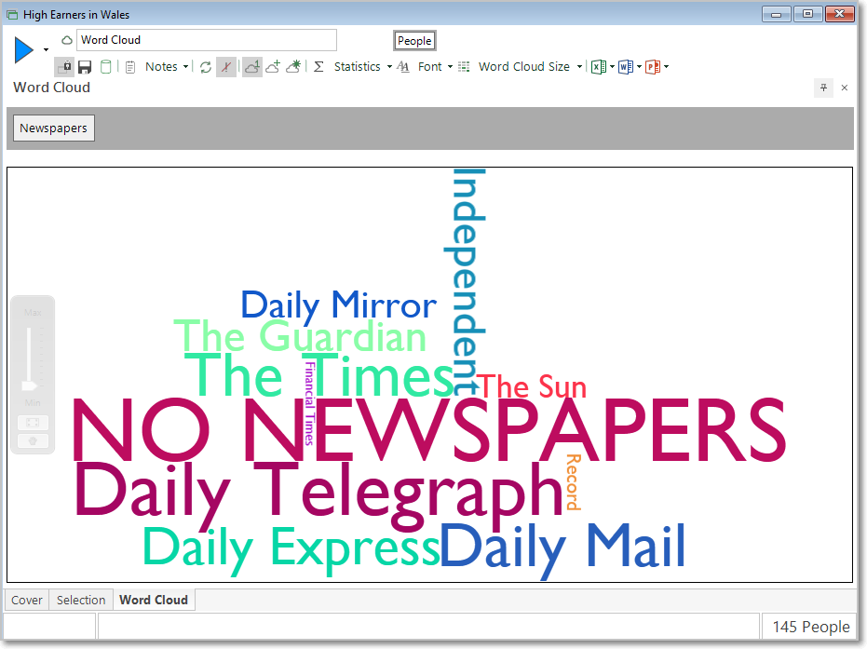Switch to the Selection tab
Image resolution: width=867 pixels, height=649 pixels.
pos(81,601)
